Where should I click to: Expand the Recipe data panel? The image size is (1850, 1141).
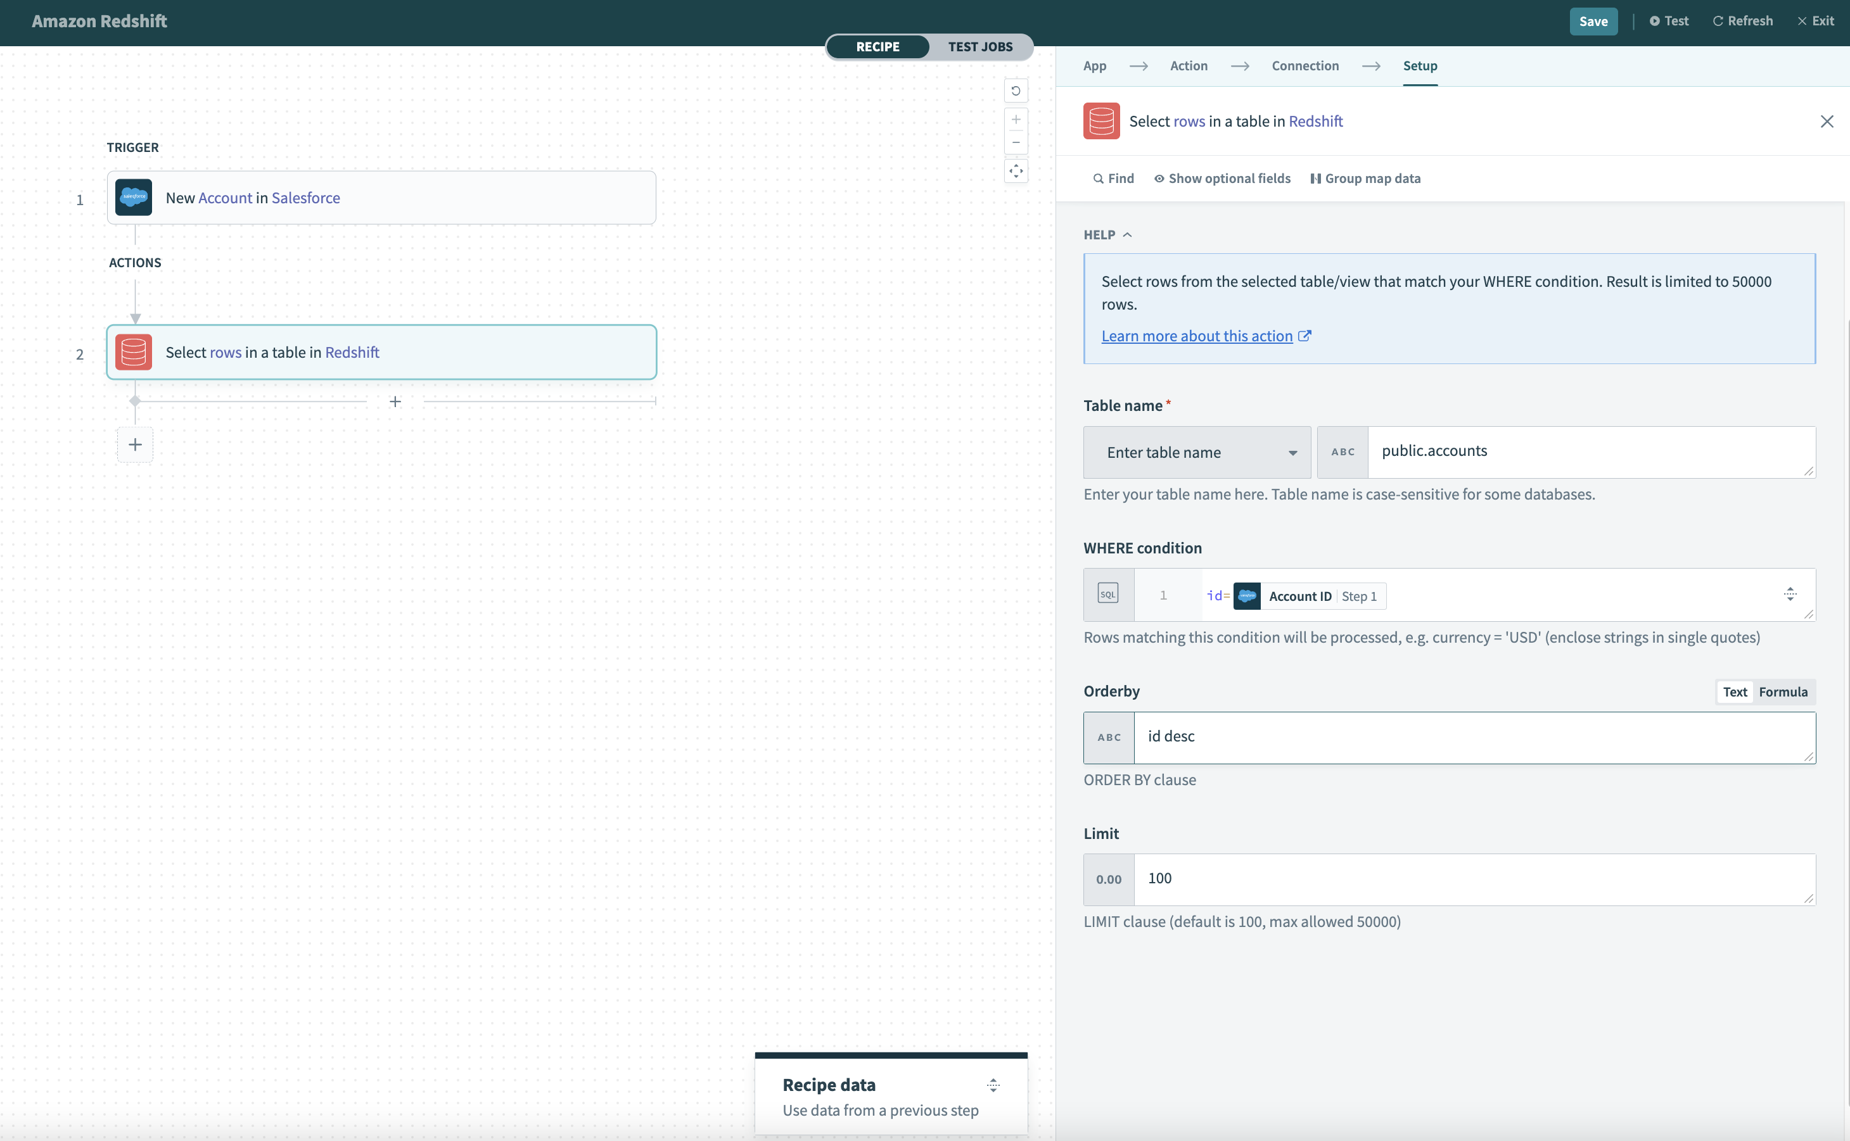[x=992, y=1085]
